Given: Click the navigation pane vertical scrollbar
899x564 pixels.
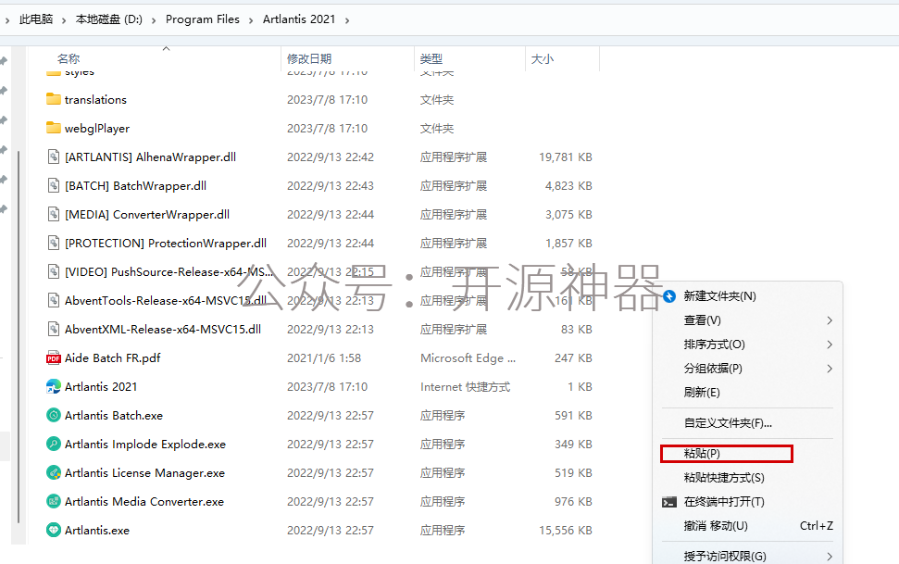Looking at the screenshot, I should (19, 337).
